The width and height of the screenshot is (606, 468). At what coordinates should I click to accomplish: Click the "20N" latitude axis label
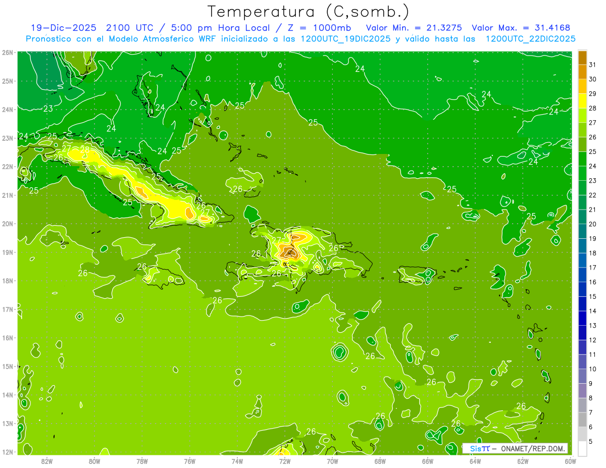(8, 224)
